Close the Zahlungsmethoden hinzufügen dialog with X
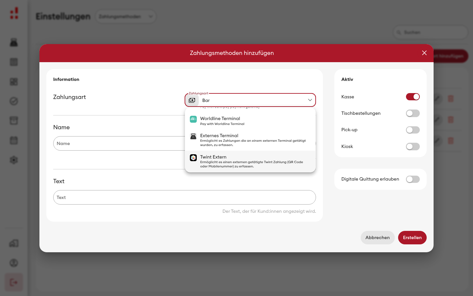Screen dimensions: 473x296 click(x=424, y=53)
